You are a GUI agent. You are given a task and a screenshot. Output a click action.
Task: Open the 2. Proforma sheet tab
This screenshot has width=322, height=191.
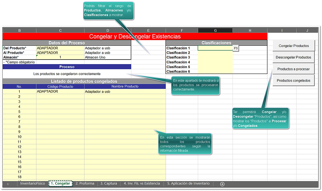point(85,183)
